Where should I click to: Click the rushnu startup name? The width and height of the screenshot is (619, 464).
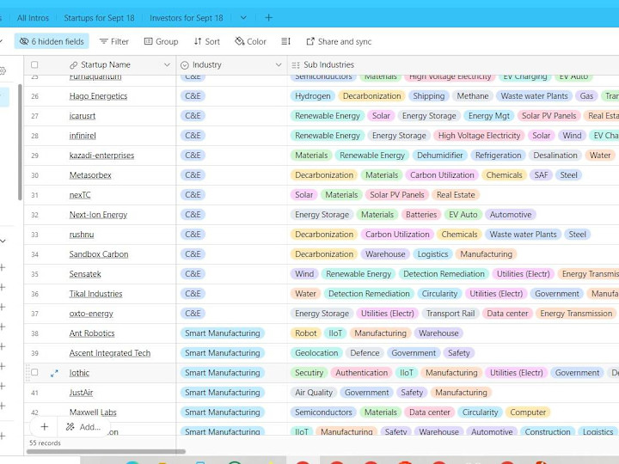coord(82,235)
